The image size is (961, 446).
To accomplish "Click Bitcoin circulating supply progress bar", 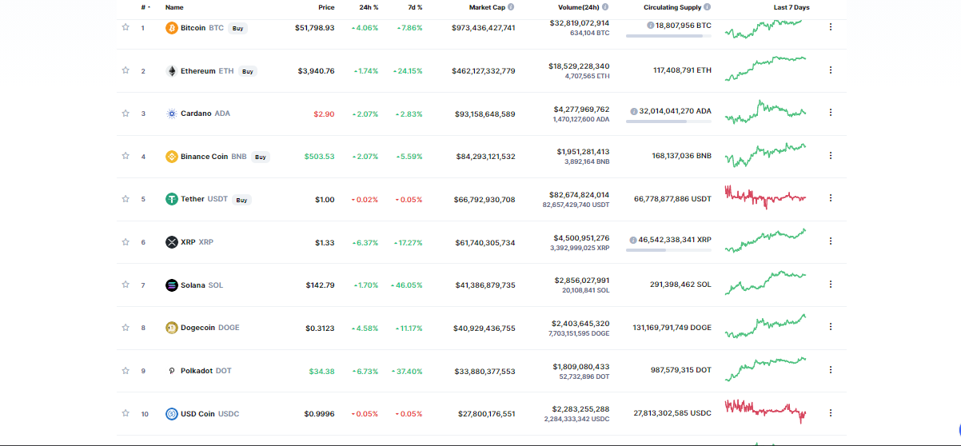I will coord(668,36).
